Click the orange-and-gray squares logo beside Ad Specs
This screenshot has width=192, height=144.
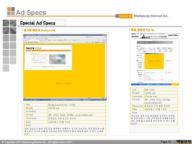click(11, 11)
